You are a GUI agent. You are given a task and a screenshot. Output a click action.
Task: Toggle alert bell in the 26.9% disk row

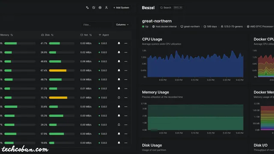(x=119, y=52)
